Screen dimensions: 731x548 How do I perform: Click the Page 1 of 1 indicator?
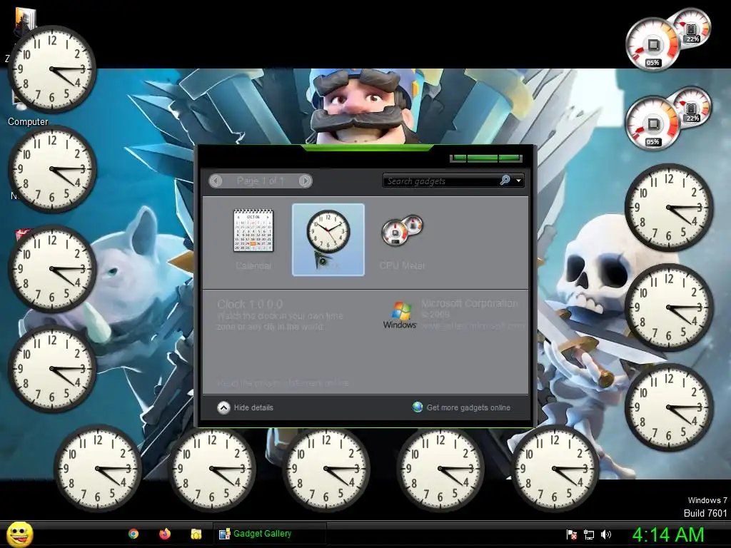coord(260,181)
